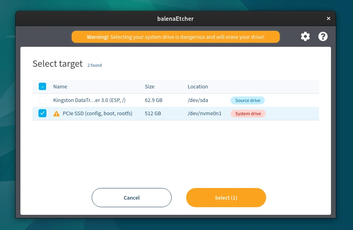
Task: Open the help question mark icon
Action: pyautogui.click(x=323, y=36)
